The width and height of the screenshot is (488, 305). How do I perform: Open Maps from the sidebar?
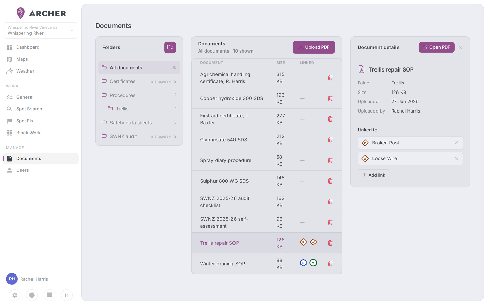[41, 59]
